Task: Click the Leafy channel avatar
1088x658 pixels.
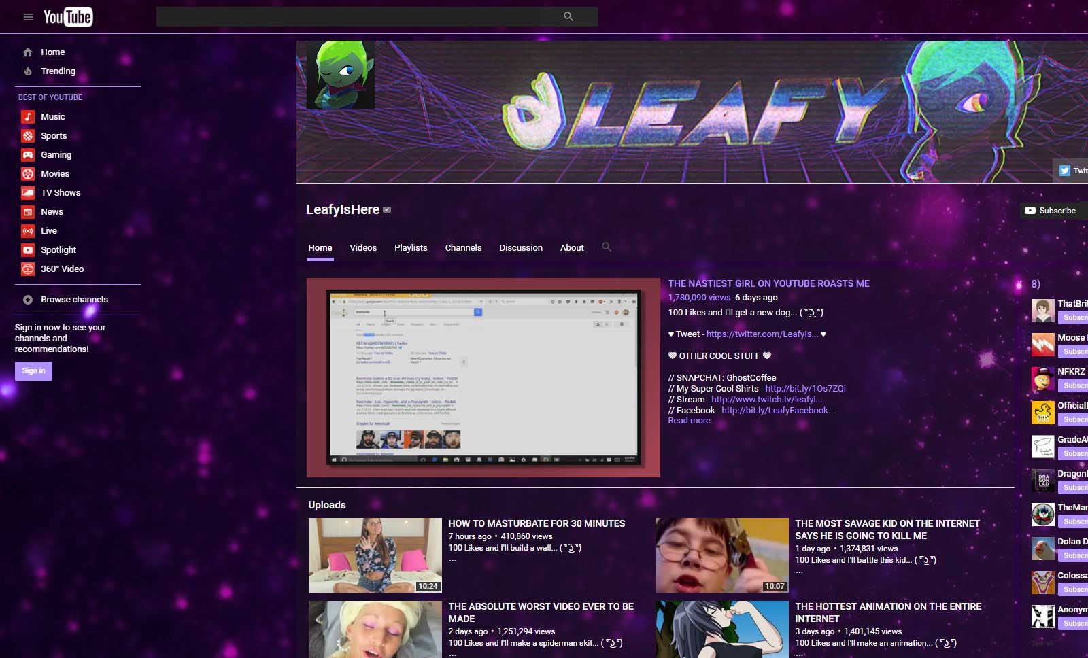Action: pos(341,75)
